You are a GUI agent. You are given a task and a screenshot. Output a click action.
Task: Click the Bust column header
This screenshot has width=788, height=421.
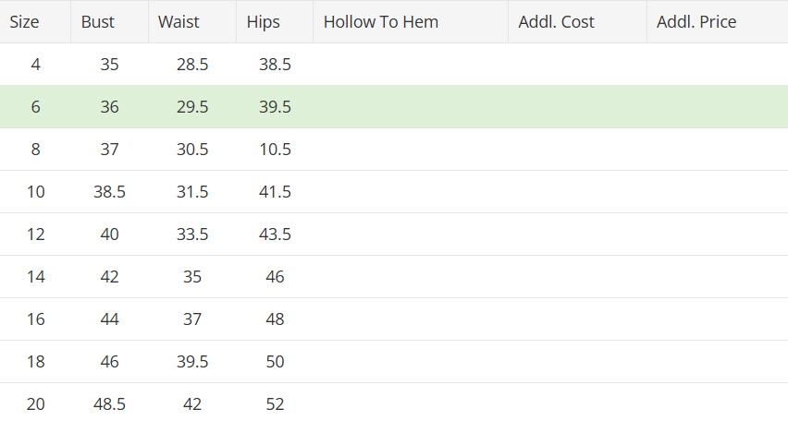coord(109,21)
